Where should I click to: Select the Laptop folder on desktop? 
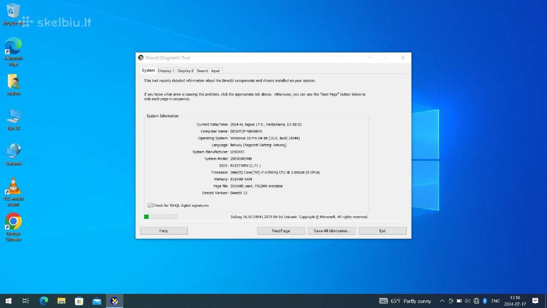[13, 84]
